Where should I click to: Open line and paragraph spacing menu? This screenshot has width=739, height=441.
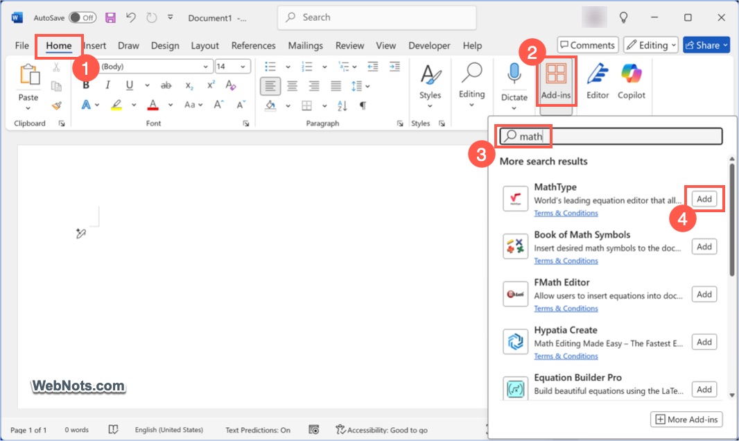click(360, 86)
